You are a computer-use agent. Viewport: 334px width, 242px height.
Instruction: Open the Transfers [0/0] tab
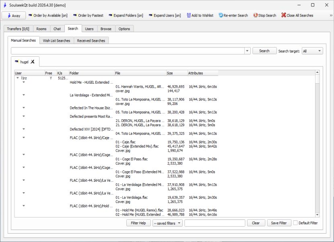(x=18, y=29)
